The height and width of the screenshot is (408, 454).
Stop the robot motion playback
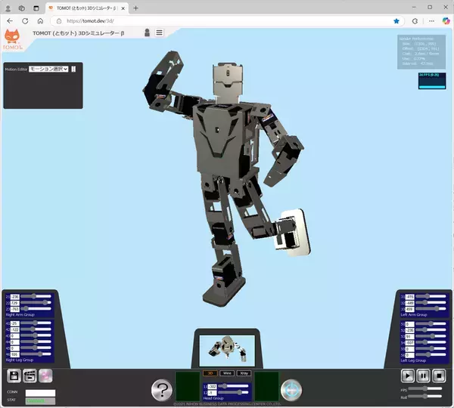click(x=439, y=376)
